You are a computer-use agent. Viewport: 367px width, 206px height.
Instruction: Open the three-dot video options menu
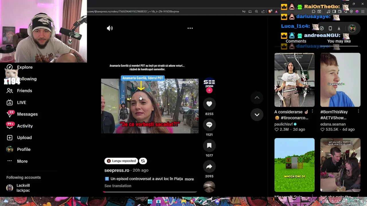click(x=190, y=28)
